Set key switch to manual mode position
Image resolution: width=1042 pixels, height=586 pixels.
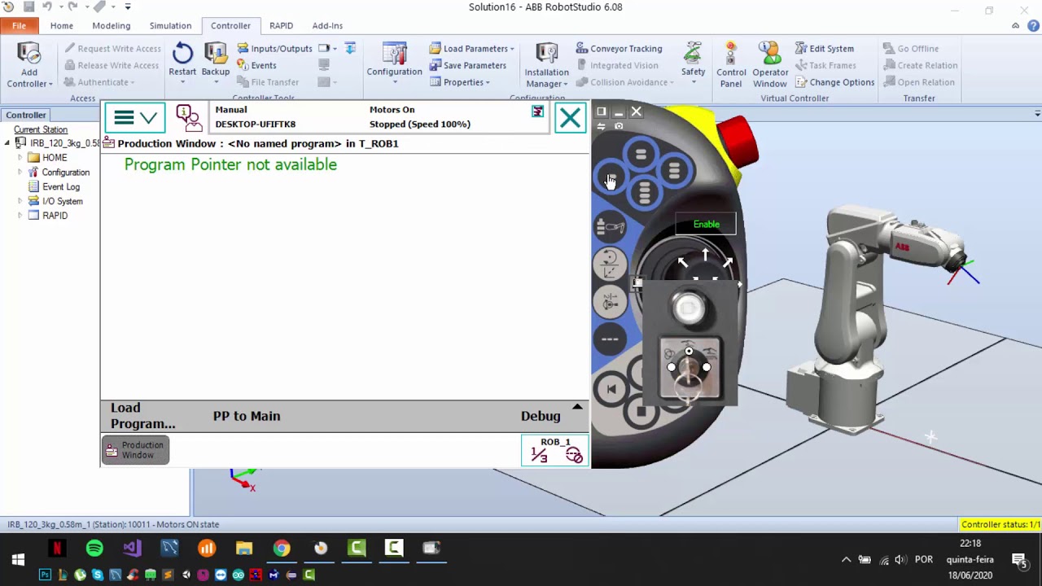(x=707, y=367)
